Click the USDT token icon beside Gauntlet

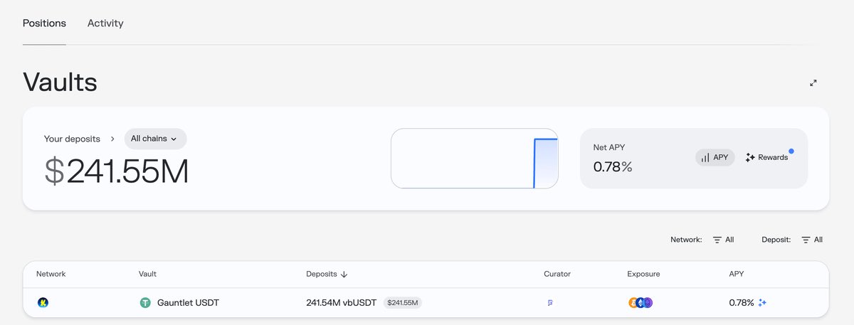(x=145, y=303)
